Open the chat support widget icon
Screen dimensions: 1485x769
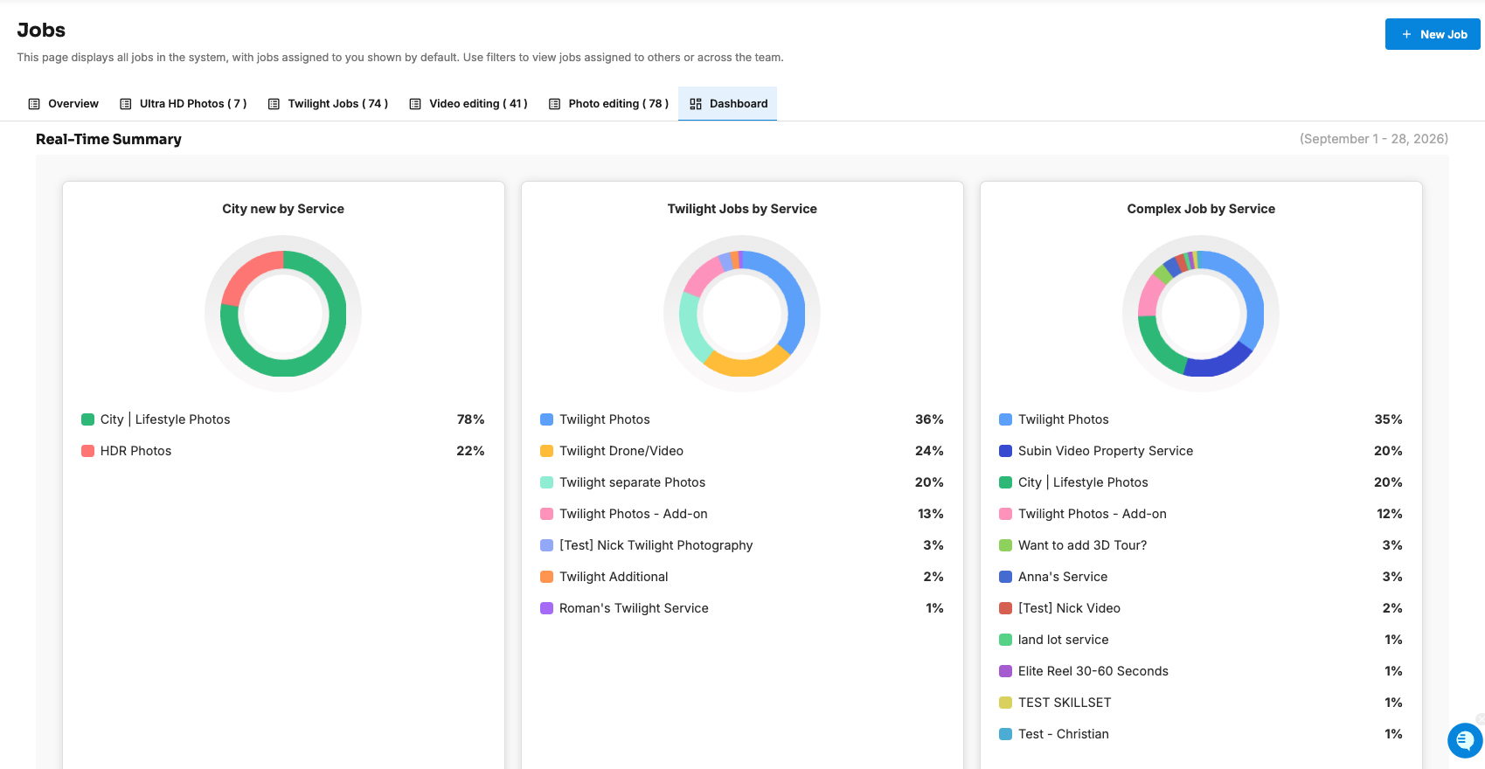(x=1465, y=740)
